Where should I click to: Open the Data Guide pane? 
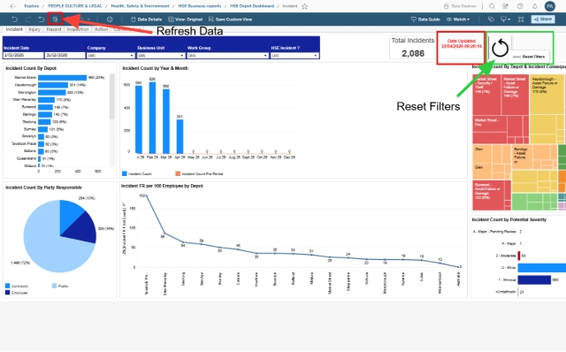coord(425,19)
